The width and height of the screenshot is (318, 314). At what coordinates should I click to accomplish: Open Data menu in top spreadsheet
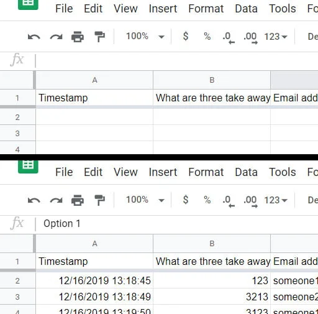click(246, 9)
